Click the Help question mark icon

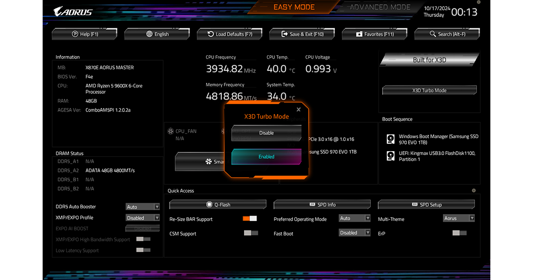[x=75, y=34]
